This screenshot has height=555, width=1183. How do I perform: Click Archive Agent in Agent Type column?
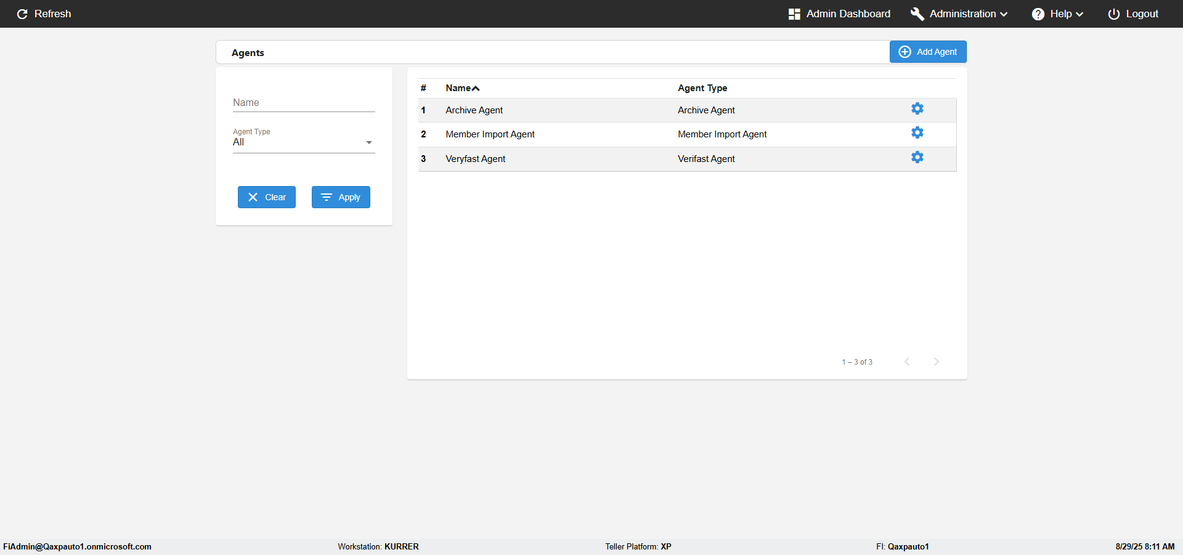706,110
